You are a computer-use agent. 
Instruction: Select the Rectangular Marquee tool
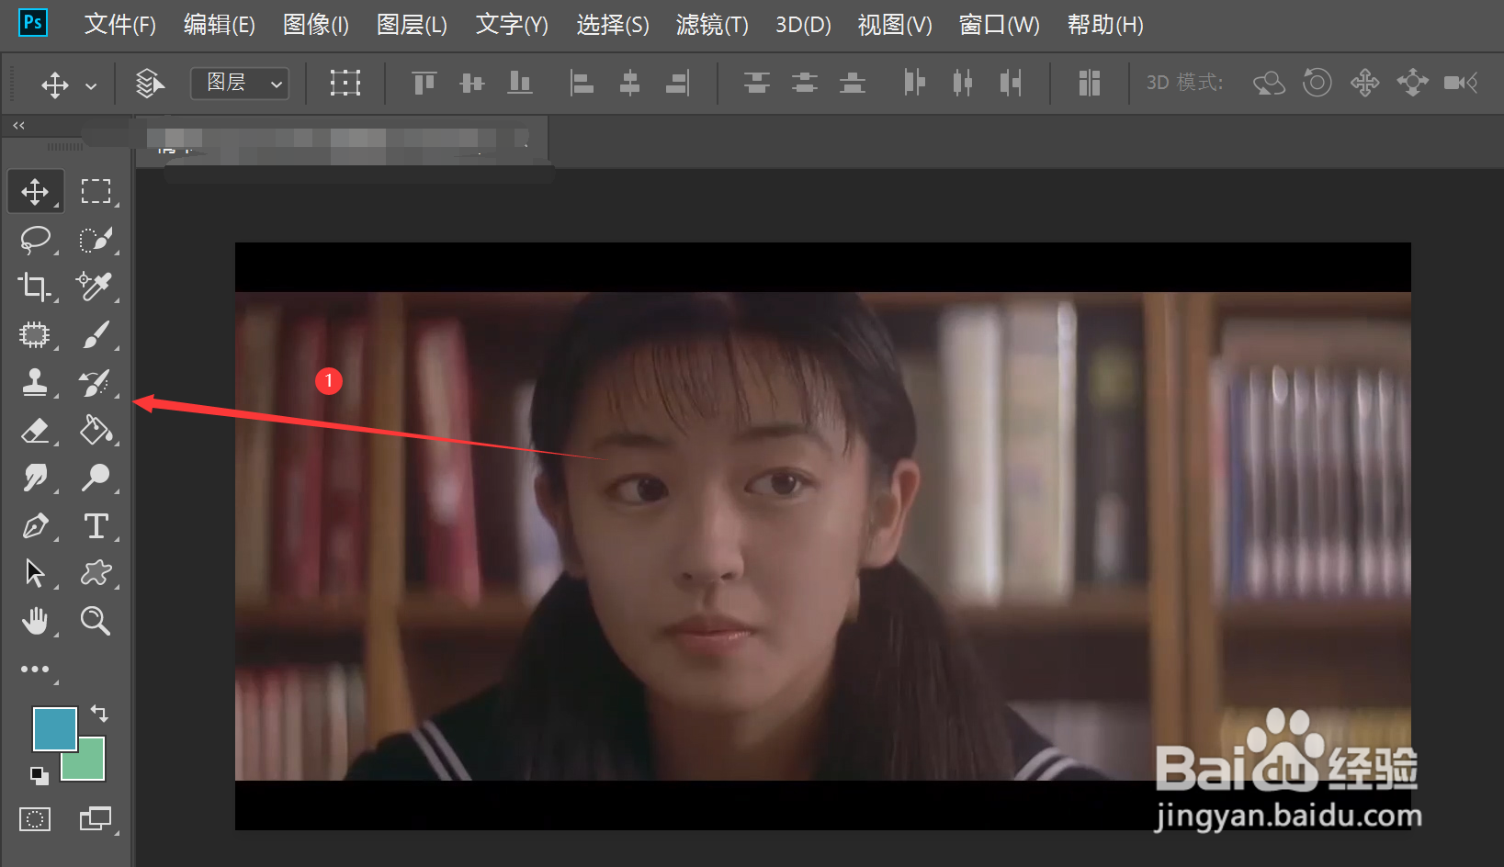click(96, 191)
